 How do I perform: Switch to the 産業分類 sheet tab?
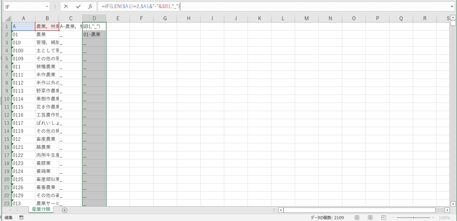[41, 209]
